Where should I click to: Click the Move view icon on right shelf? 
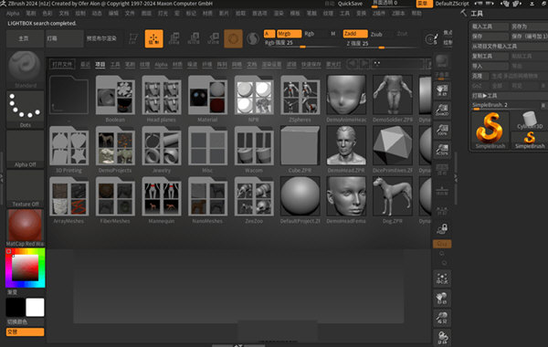[442, 298]
